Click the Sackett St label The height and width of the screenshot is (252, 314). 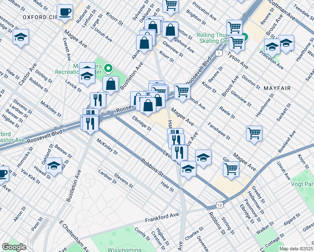click(283, 113)
